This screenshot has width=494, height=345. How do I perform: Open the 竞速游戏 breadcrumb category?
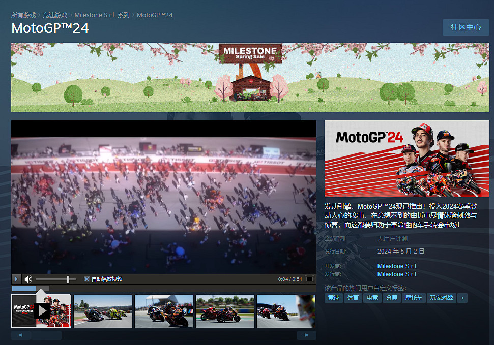click(x=55, y=15)
